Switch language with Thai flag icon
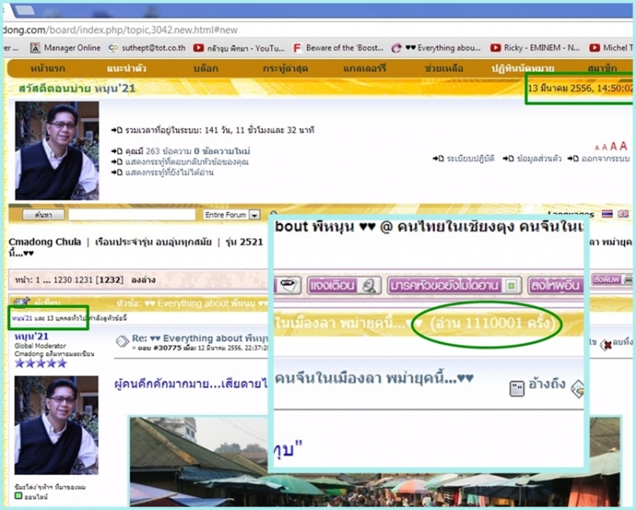 coord(607,214)
